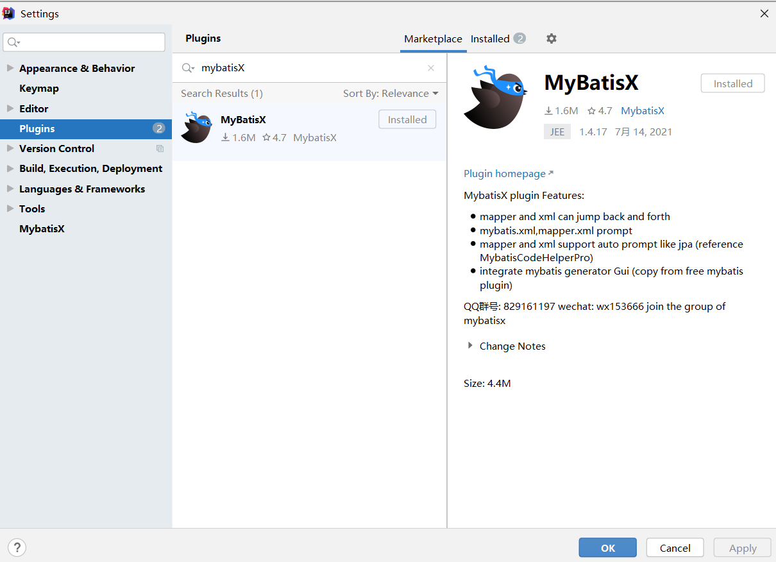Expand the Version Control section
776x562 pixels.
pyautogui.click(x=10, y=148)
